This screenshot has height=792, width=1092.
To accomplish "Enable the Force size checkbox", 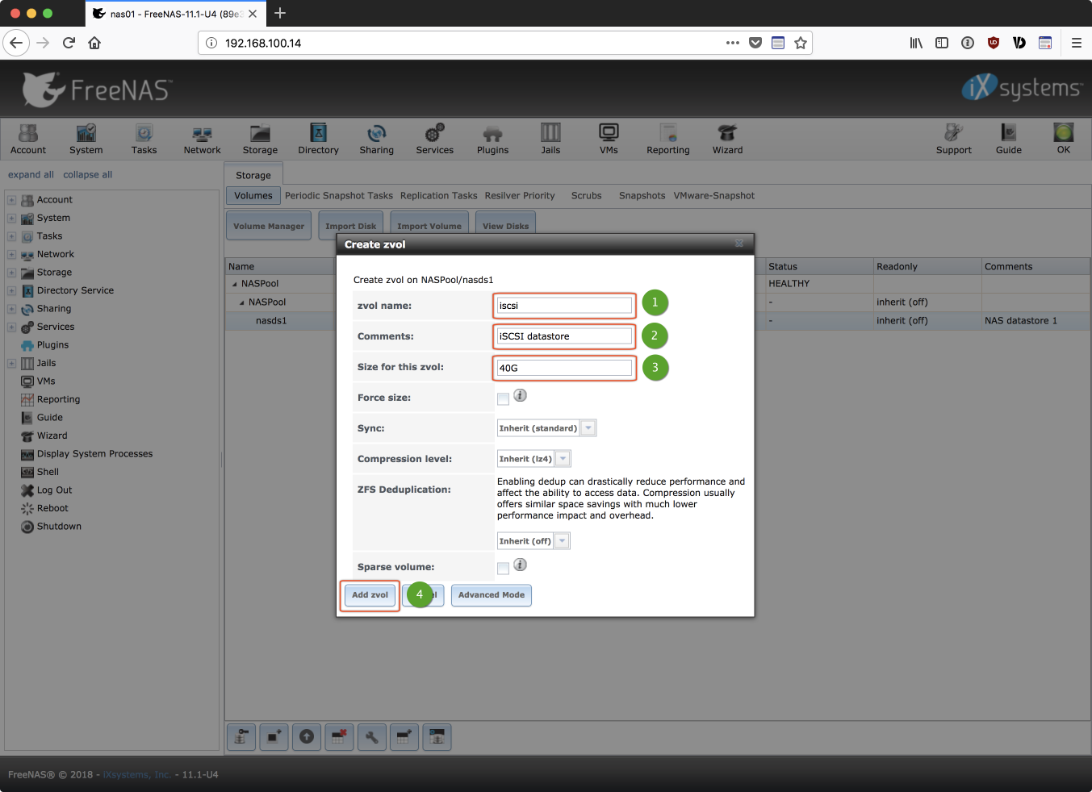I will [x=504, y=398].
